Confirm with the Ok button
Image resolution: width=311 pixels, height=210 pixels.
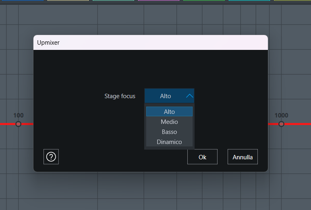point(202,157)
